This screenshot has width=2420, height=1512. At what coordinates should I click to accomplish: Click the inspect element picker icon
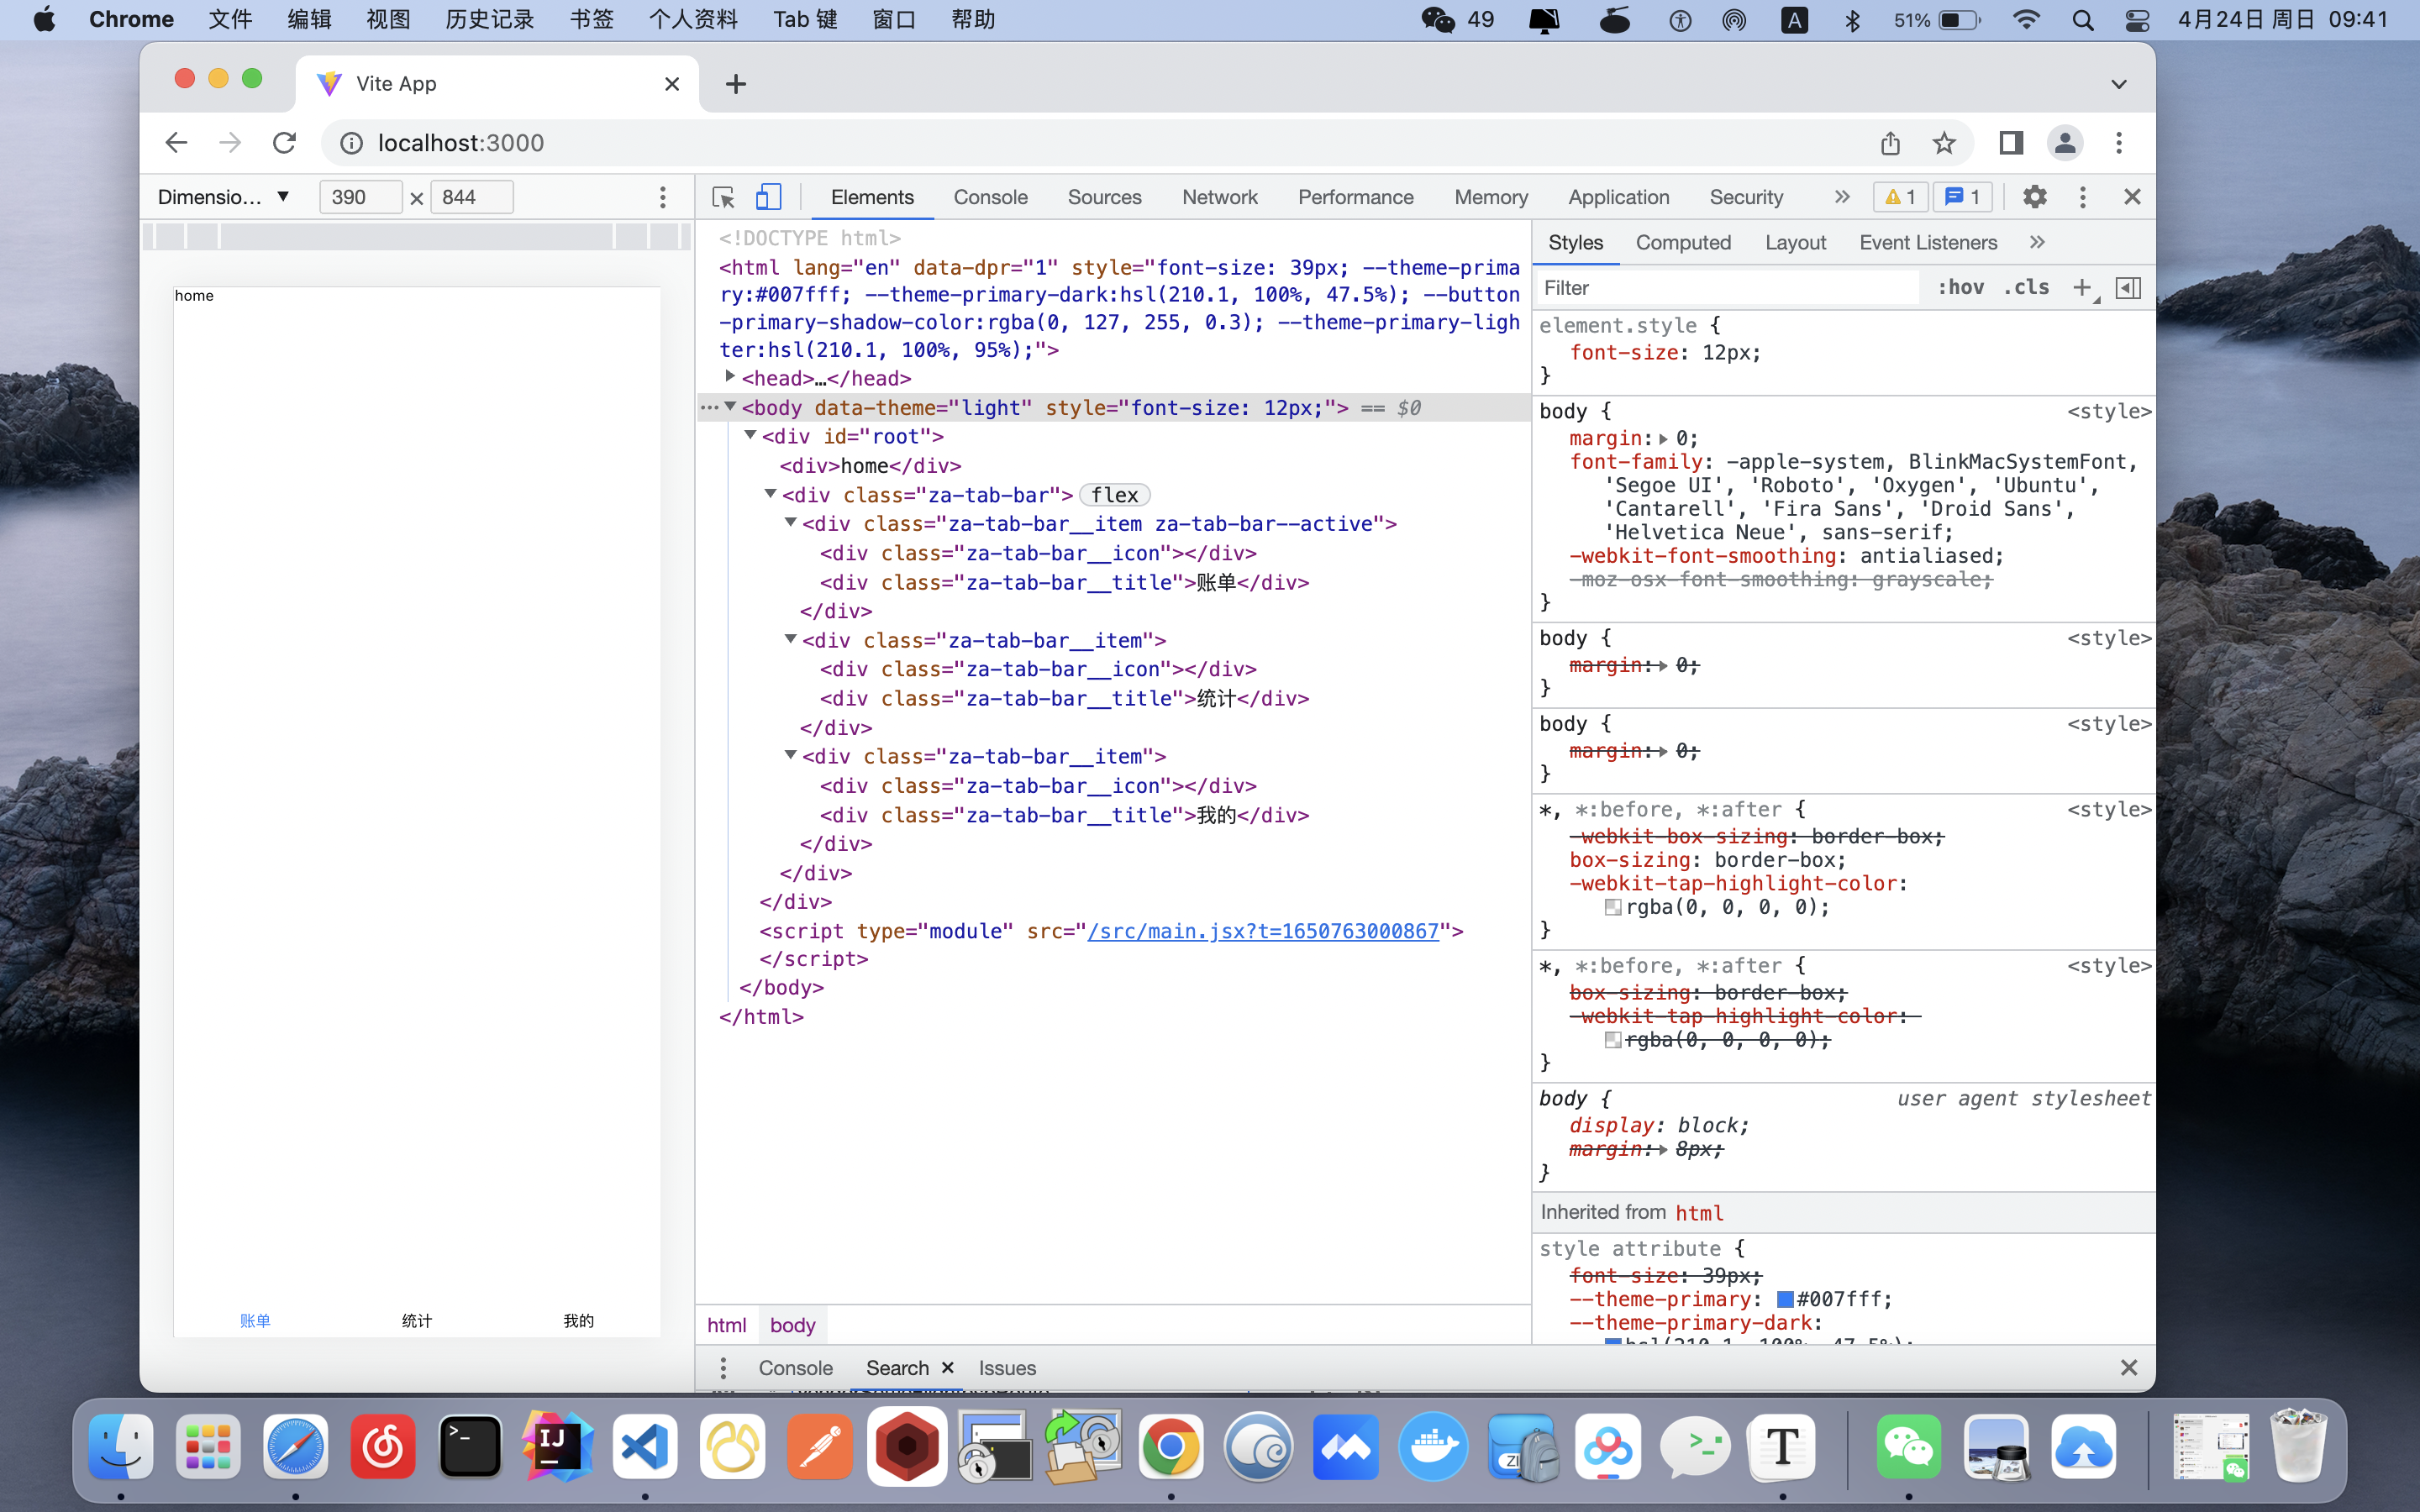(x=723, y=197)
